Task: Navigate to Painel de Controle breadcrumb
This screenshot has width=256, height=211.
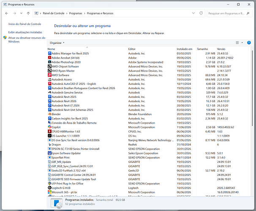Action: [54, 14]
